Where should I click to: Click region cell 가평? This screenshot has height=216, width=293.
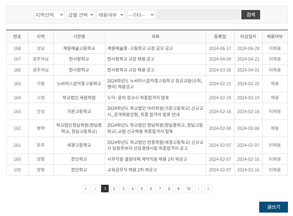41,84
